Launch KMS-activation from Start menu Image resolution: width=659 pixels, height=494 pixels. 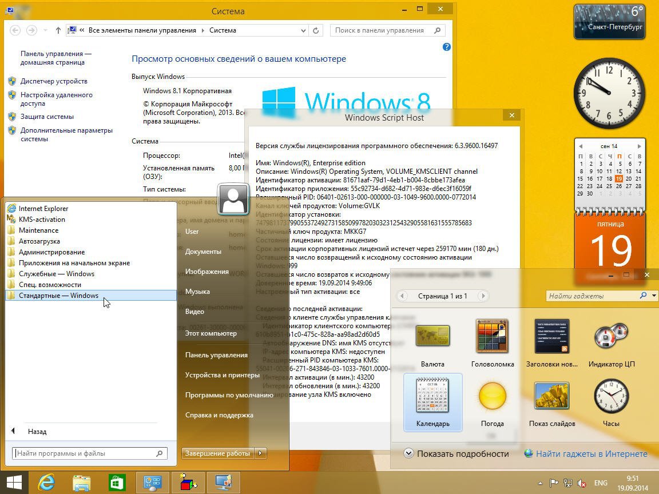click(91, 220)
